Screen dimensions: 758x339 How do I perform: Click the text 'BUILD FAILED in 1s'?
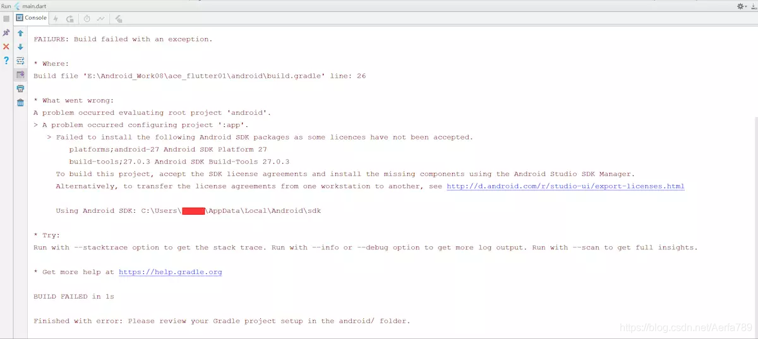tap(74, 296)
